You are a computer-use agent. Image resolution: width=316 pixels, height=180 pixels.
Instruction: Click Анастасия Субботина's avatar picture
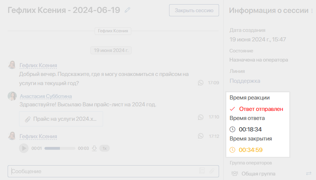12,96
